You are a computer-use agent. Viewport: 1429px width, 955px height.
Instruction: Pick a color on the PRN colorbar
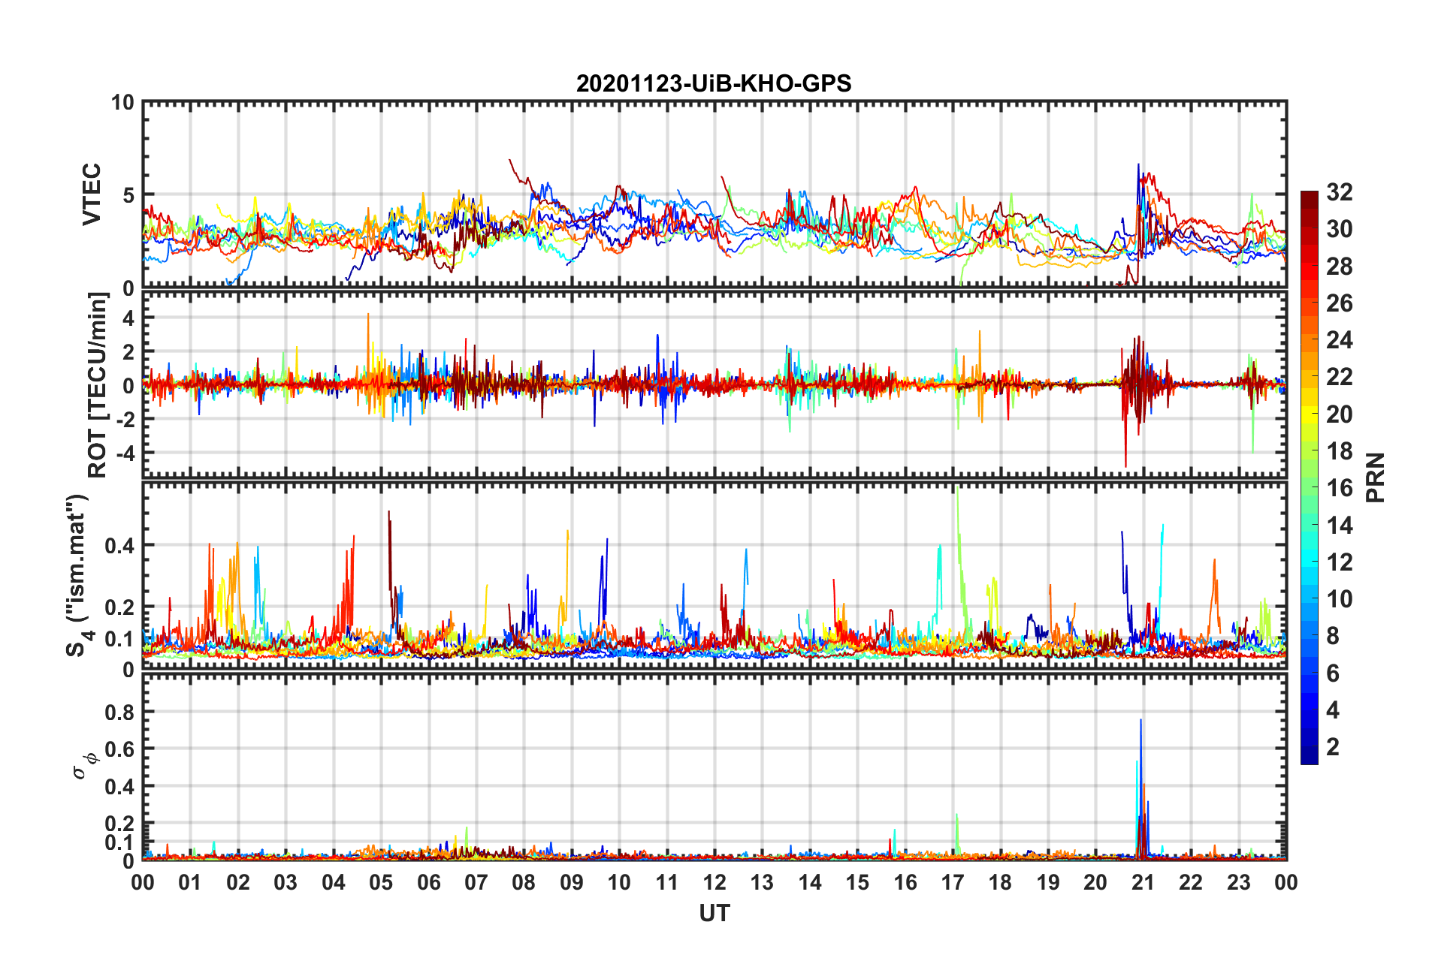pyautogui.click(x=1309, y=477)
